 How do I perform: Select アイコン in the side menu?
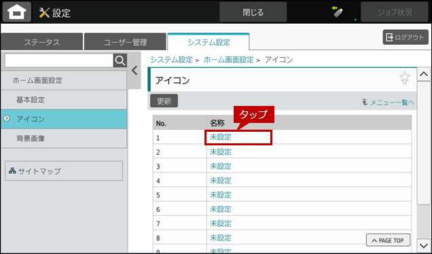[64, 119]
